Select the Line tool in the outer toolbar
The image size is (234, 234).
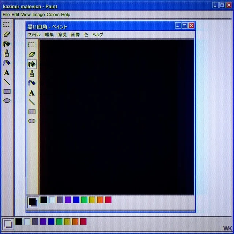coord(7,82)
